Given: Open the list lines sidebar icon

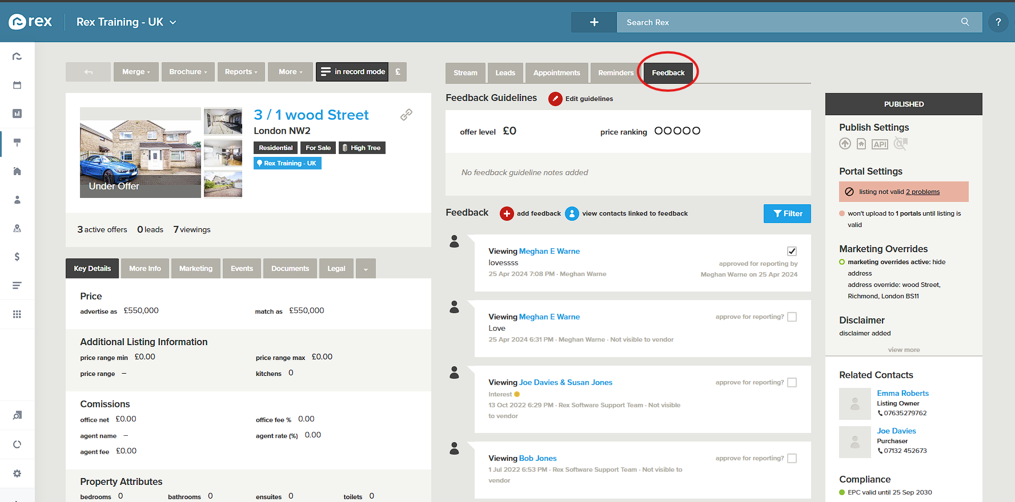Looking at the screenshot, I should 17,285.
